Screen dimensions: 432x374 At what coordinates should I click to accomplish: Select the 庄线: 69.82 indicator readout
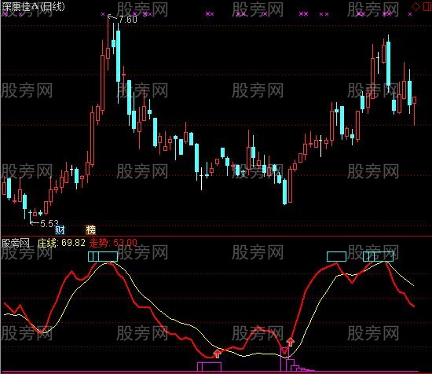coord(61,243)
